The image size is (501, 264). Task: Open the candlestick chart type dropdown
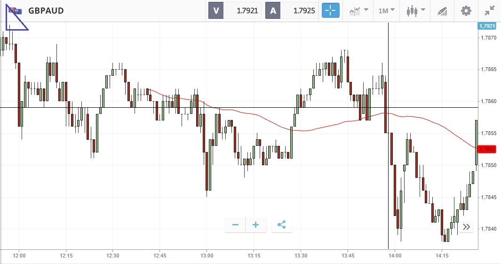point(415,10)
